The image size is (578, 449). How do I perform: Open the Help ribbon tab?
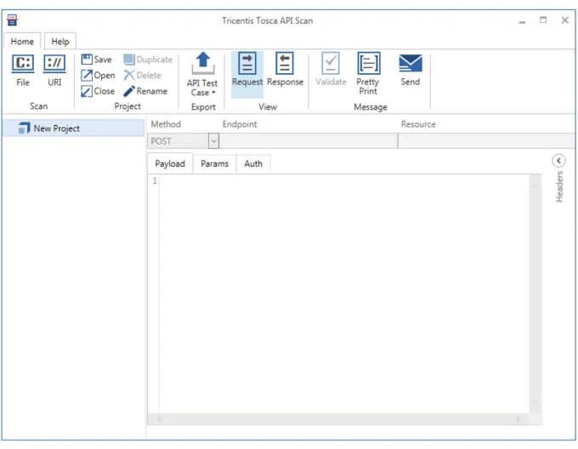click(x=60, y=41)
